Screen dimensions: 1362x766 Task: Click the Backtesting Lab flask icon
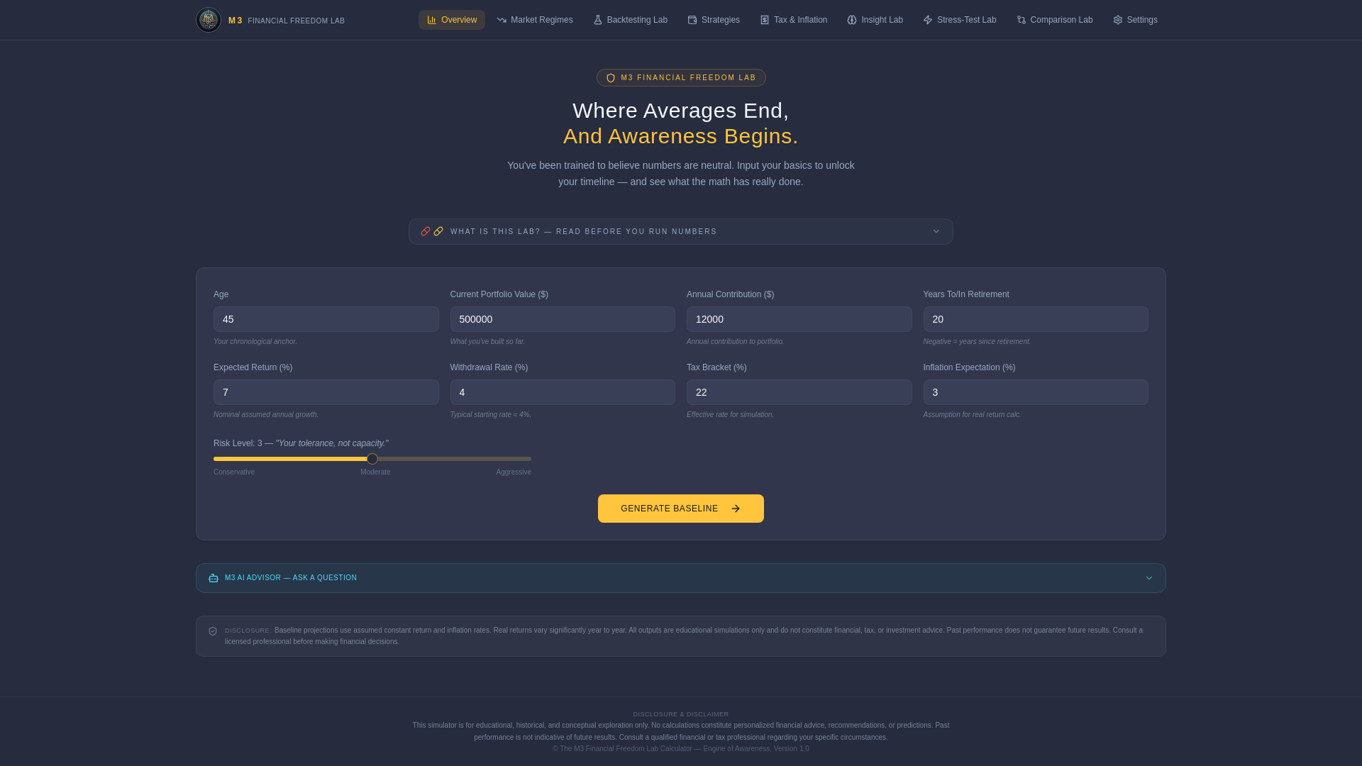(598, 20)
